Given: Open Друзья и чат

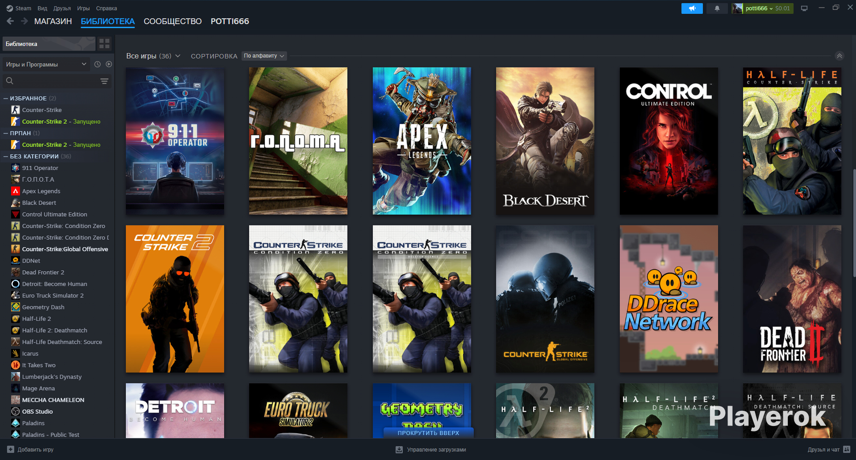Looking at the screenshot, I should click(x=823, y=449).
